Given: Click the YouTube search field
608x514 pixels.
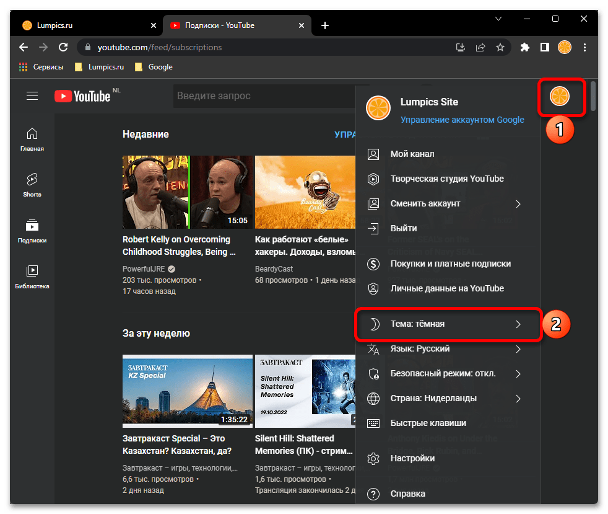Looking at the screenshot, I should tap(265, 96).
